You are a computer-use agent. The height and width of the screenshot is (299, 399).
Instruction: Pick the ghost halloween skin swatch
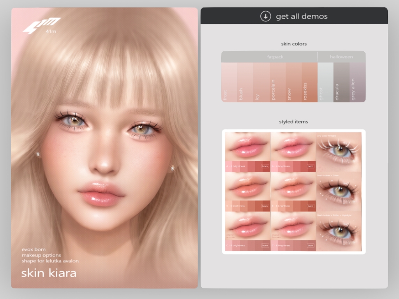pos(325,83)
